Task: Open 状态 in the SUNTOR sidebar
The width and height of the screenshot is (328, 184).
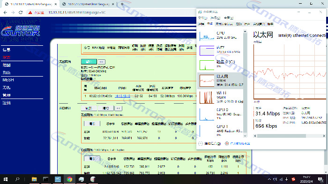Action: point(7,57)
